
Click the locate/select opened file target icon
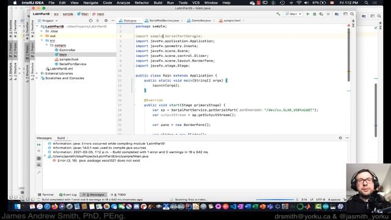point(90,21)
